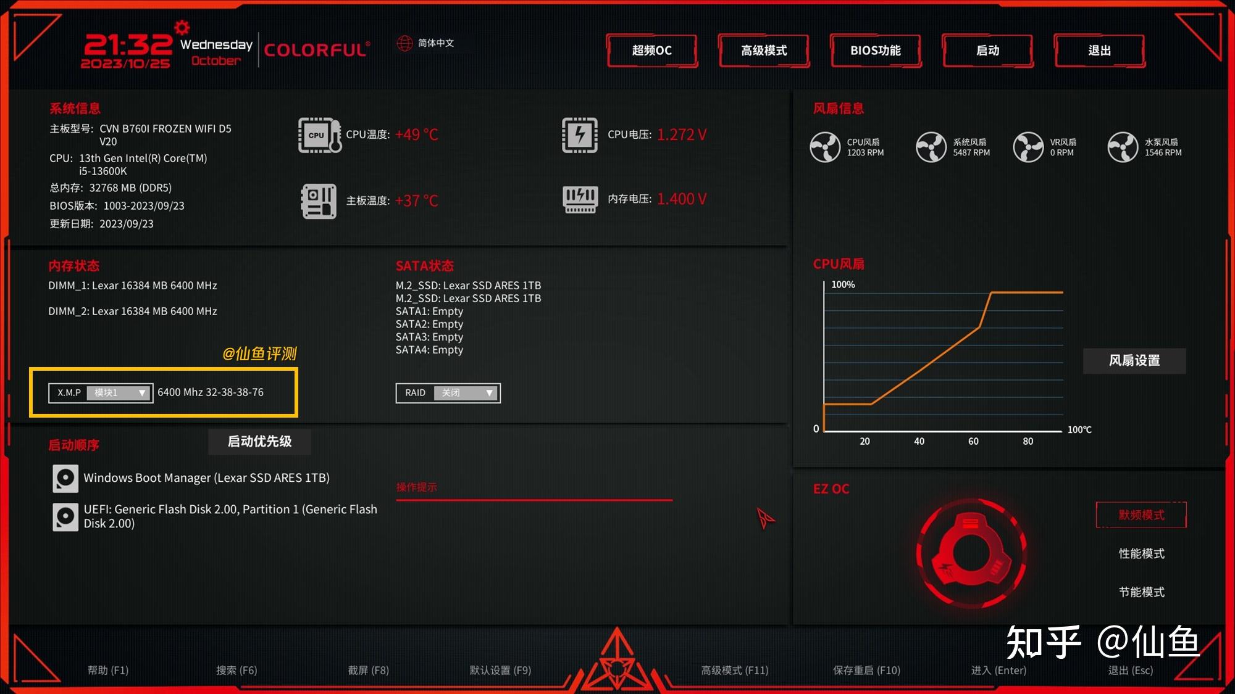
Task: Open 超频OC overclocking menu
Action: 653,51
